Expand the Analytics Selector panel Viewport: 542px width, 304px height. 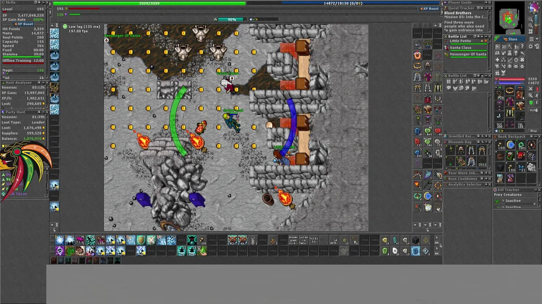point(486,185)
